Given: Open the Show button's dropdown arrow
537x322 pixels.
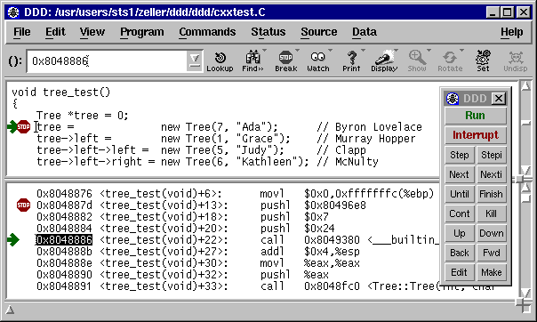Looking at the screenshot, I should pos(429,51).
